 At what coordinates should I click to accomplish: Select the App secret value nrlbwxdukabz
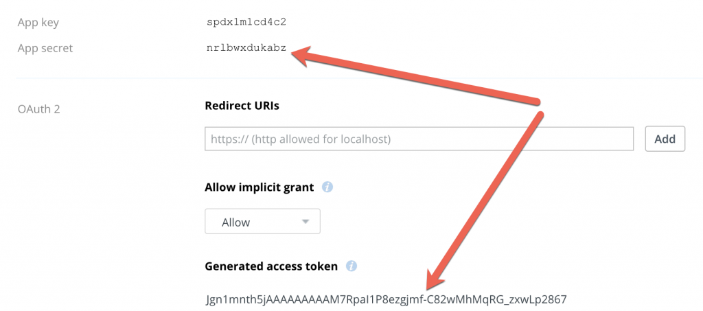[x=246, y=48]
